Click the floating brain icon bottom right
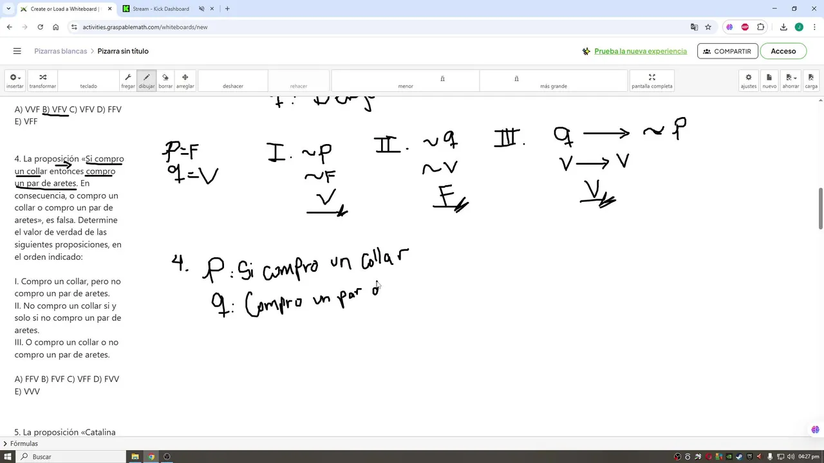Viewport: 824px width, 463px height. coord(815,430)
